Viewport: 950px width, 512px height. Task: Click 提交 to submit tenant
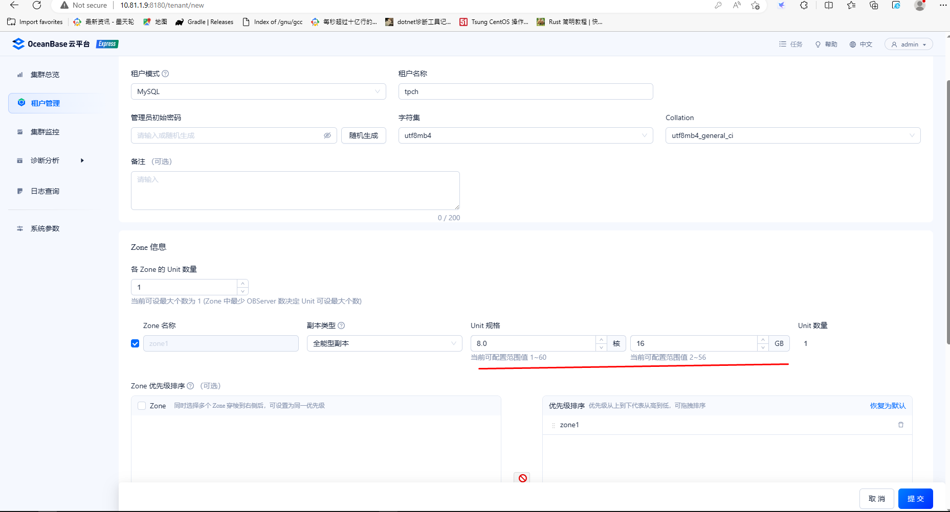[x=916, y=499]
